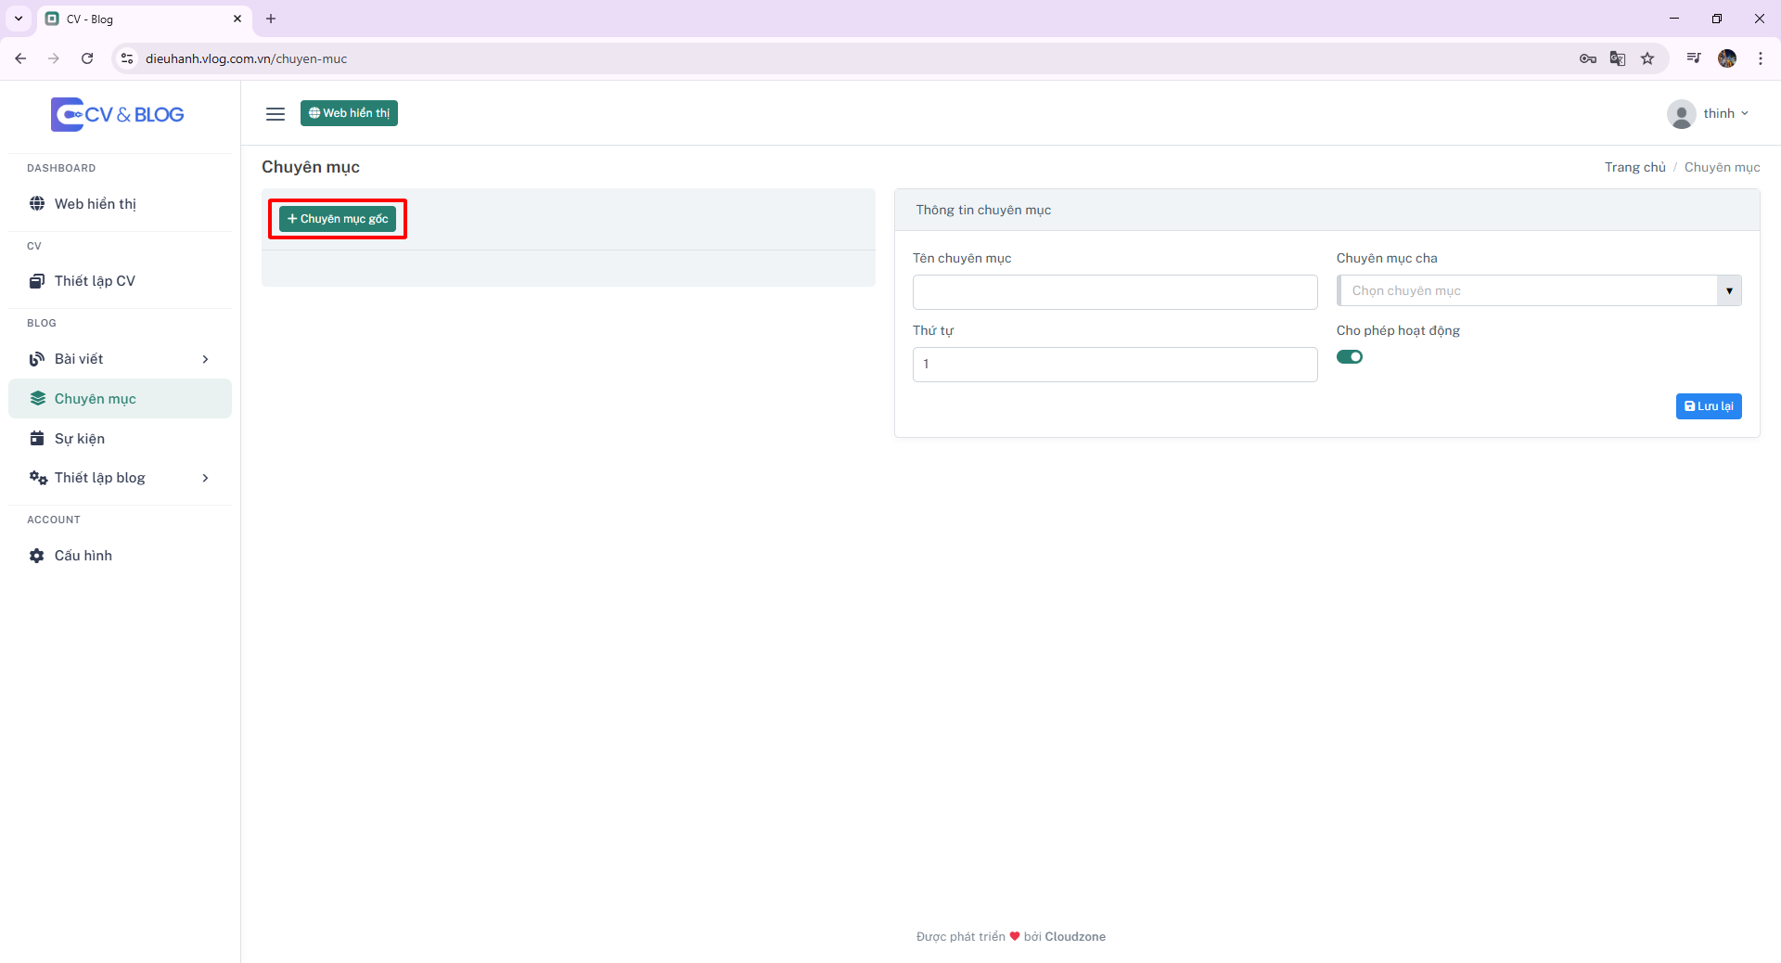The width and height of the screenshot is (1781, 963).
Task: Click the Chuyên mục gốc button
Action: [338, 219]
